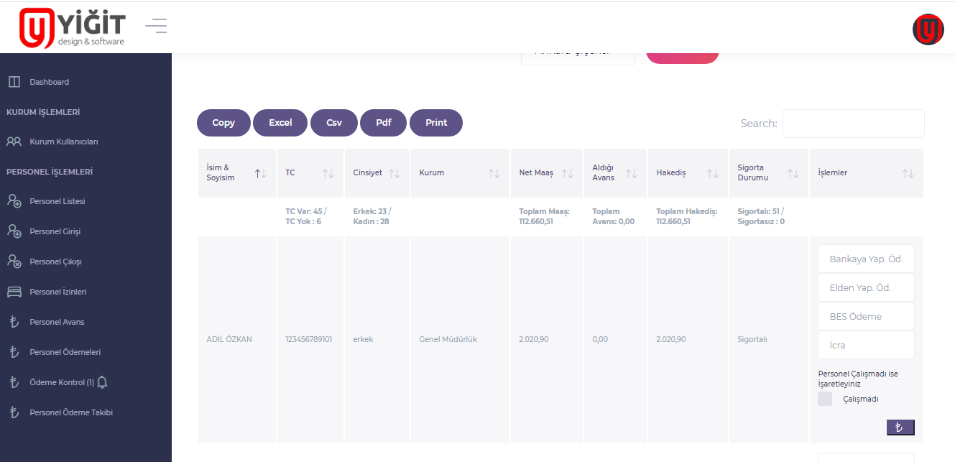Click the Ödeme Kontrol notification bell
This screenshot has width=955, height=462.
[102, 382]
